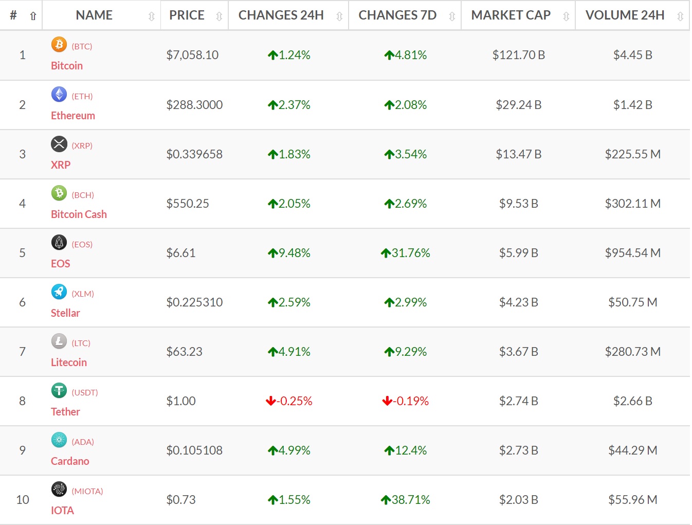Open the Bitcoin link

point(67,66)
